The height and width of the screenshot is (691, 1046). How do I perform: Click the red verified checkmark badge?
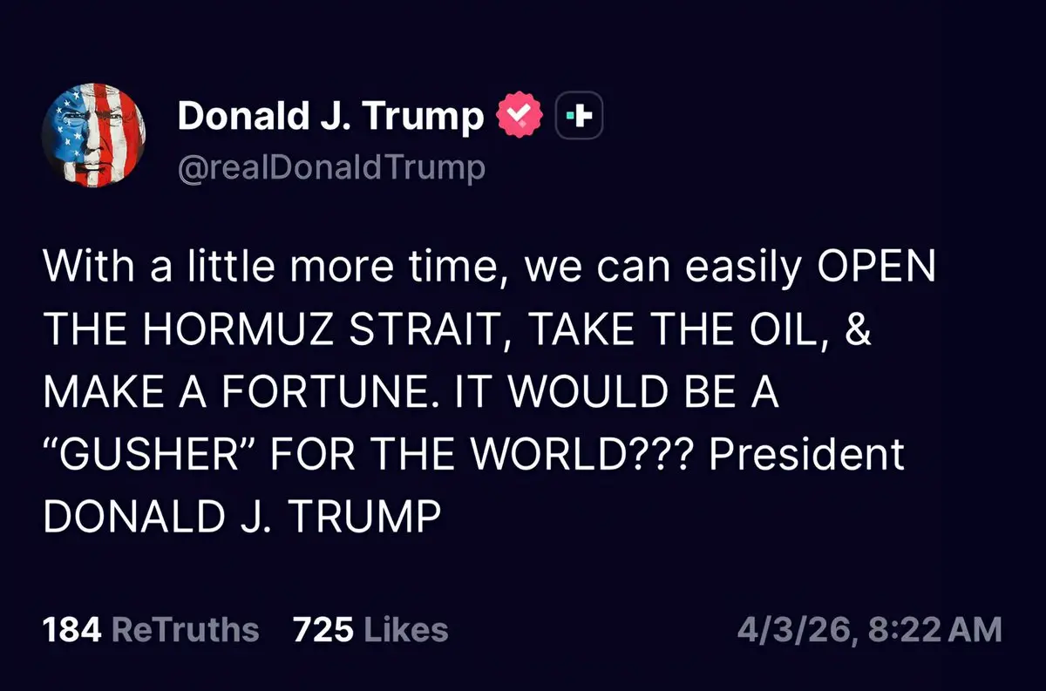[520, 115]
